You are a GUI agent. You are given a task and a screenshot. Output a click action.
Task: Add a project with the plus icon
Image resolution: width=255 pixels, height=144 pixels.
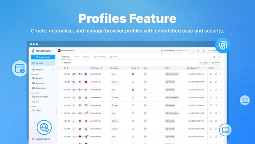[53, 70]
